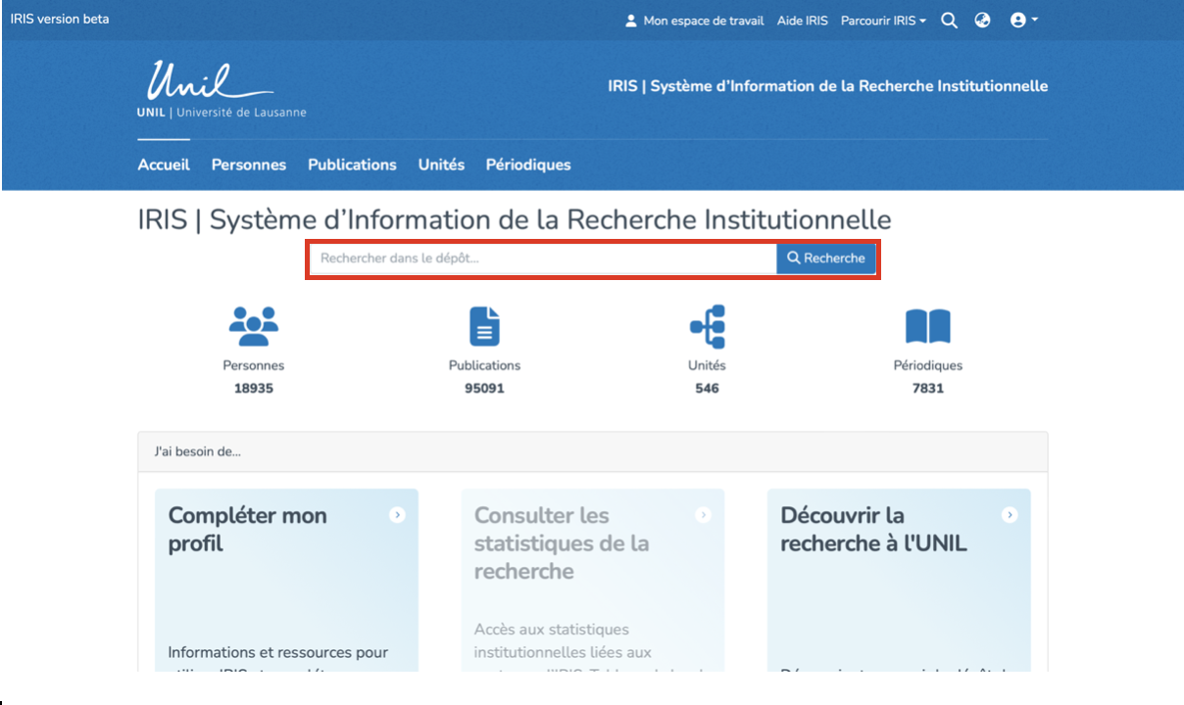
Task: Open the globe language selector icon
Action: [982, 21]
